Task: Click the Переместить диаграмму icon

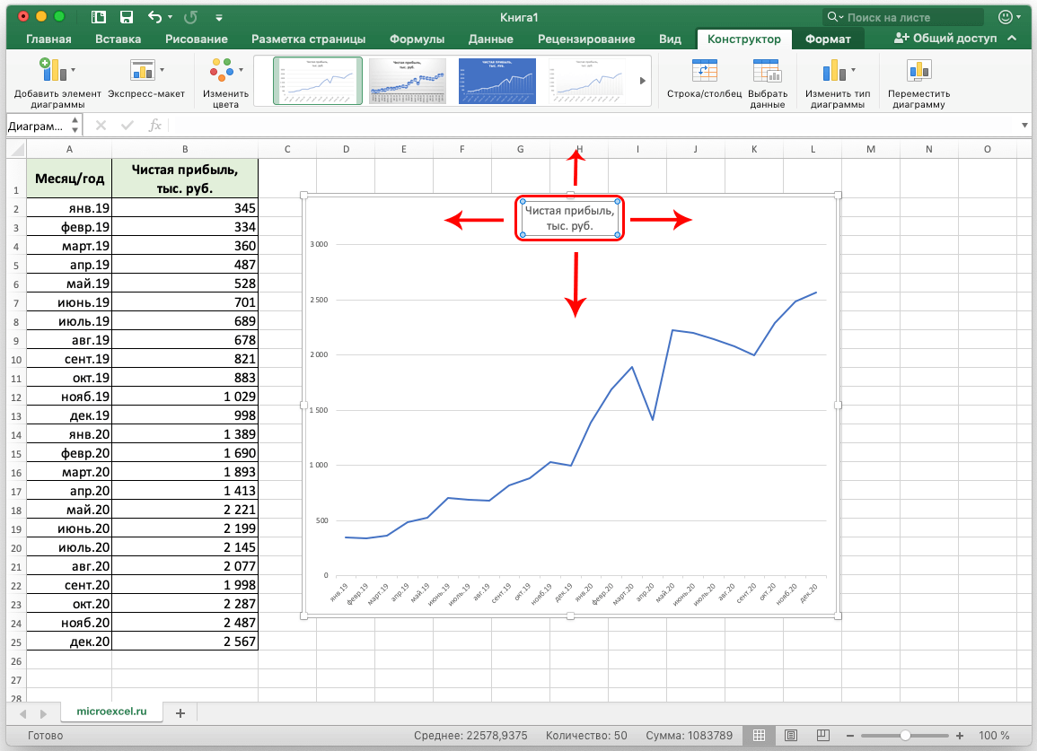Action: coord(918,70)
